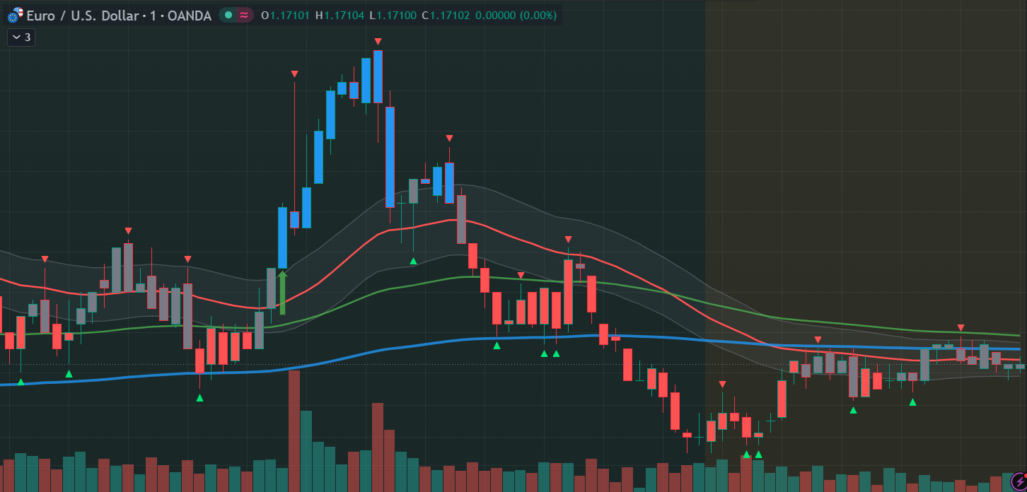Click the open value O1.17101
1027x492 pixels.
[x=286, y=15]
